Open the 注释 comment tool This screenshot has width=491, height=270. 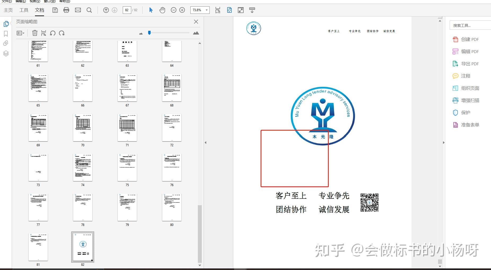pyautogui.click(x=461, y=76)
